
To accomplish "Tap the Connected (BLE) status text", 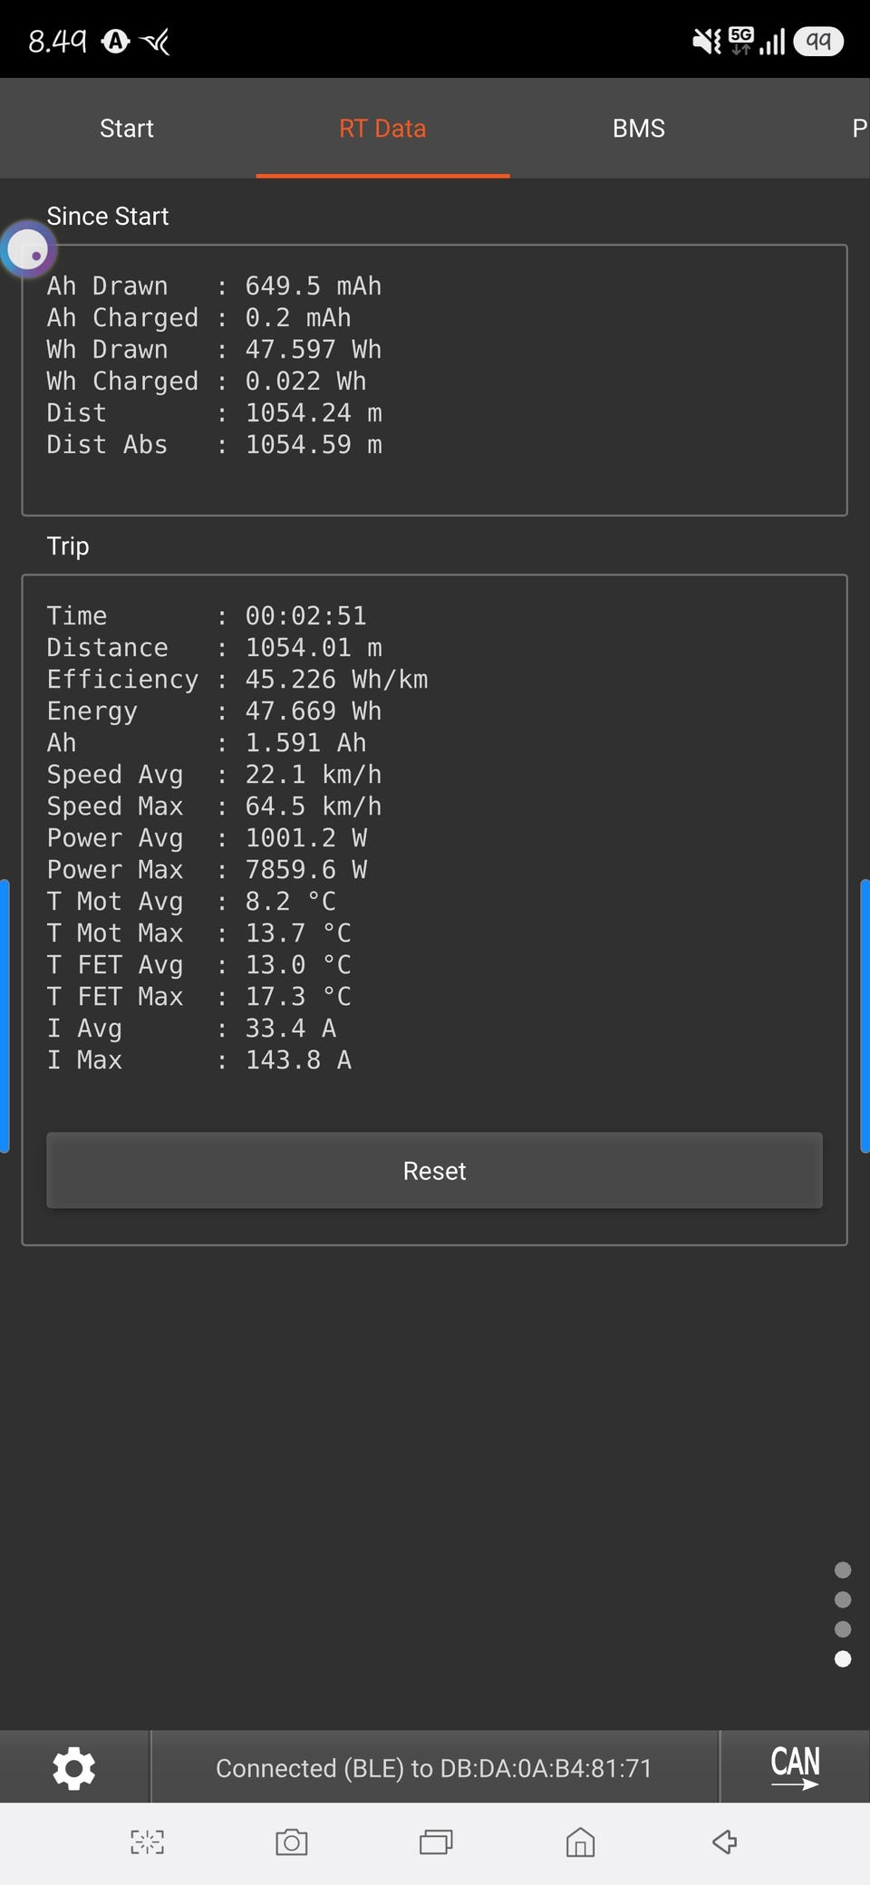I will pos(434,1768).
